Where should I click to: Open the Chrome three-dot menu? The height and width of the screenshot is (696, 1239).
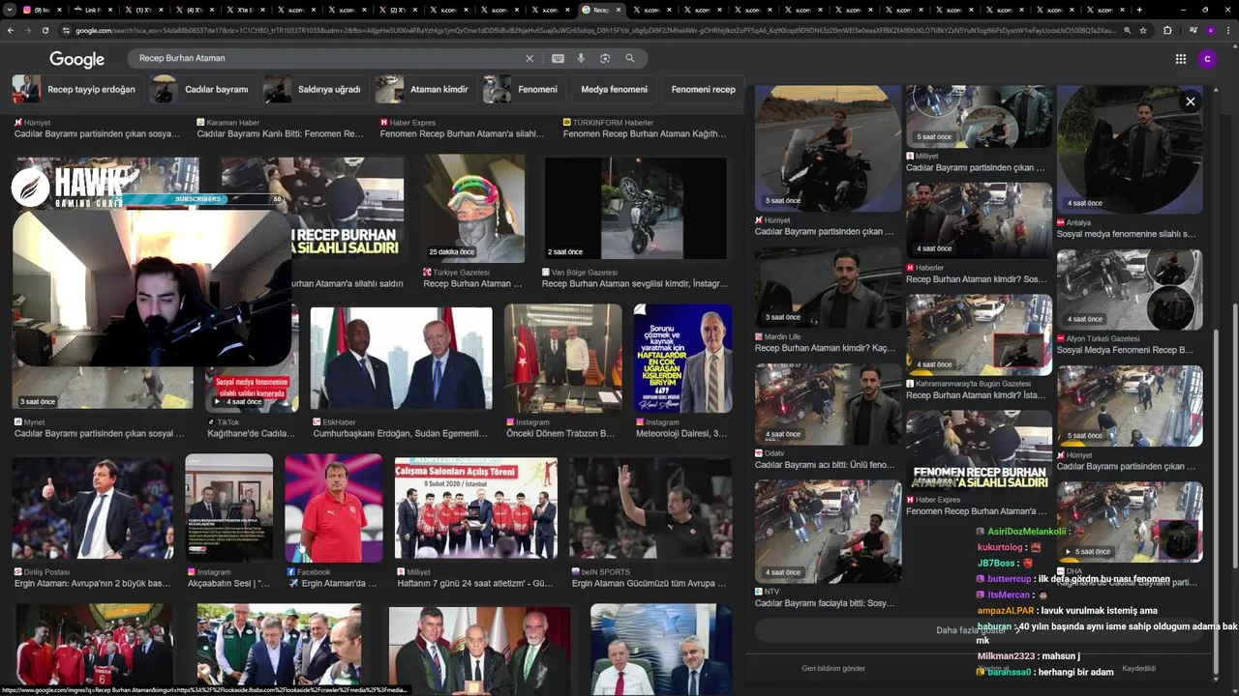click(1228, 30)
